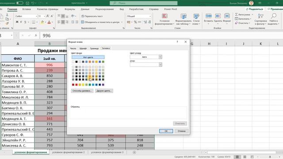The width and height of the screenshot is (283, 159).
Task: Open Общий number format dropdown
Action: [x=150, y=16]
